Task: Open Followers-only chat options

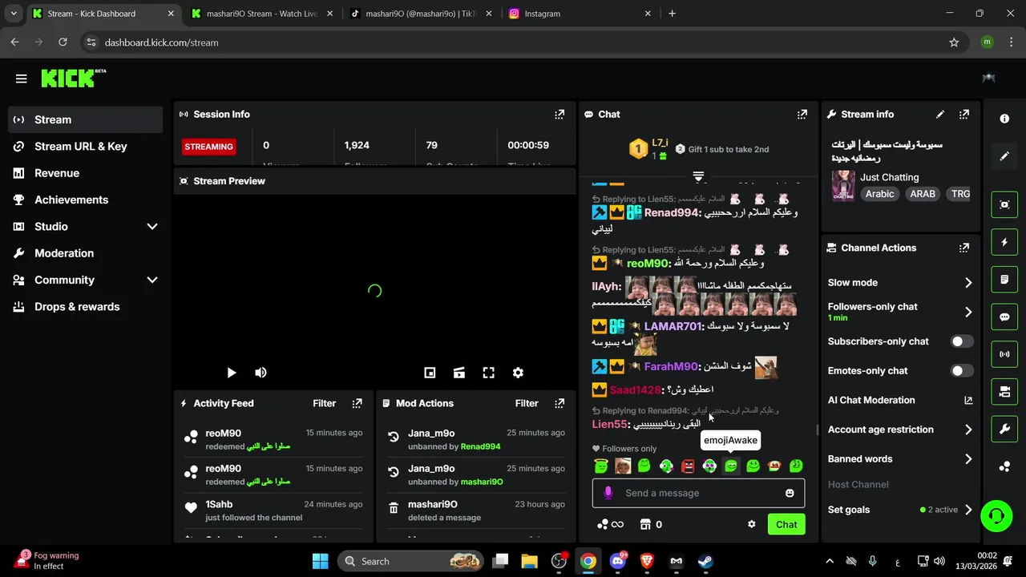Action: [900, 312]
